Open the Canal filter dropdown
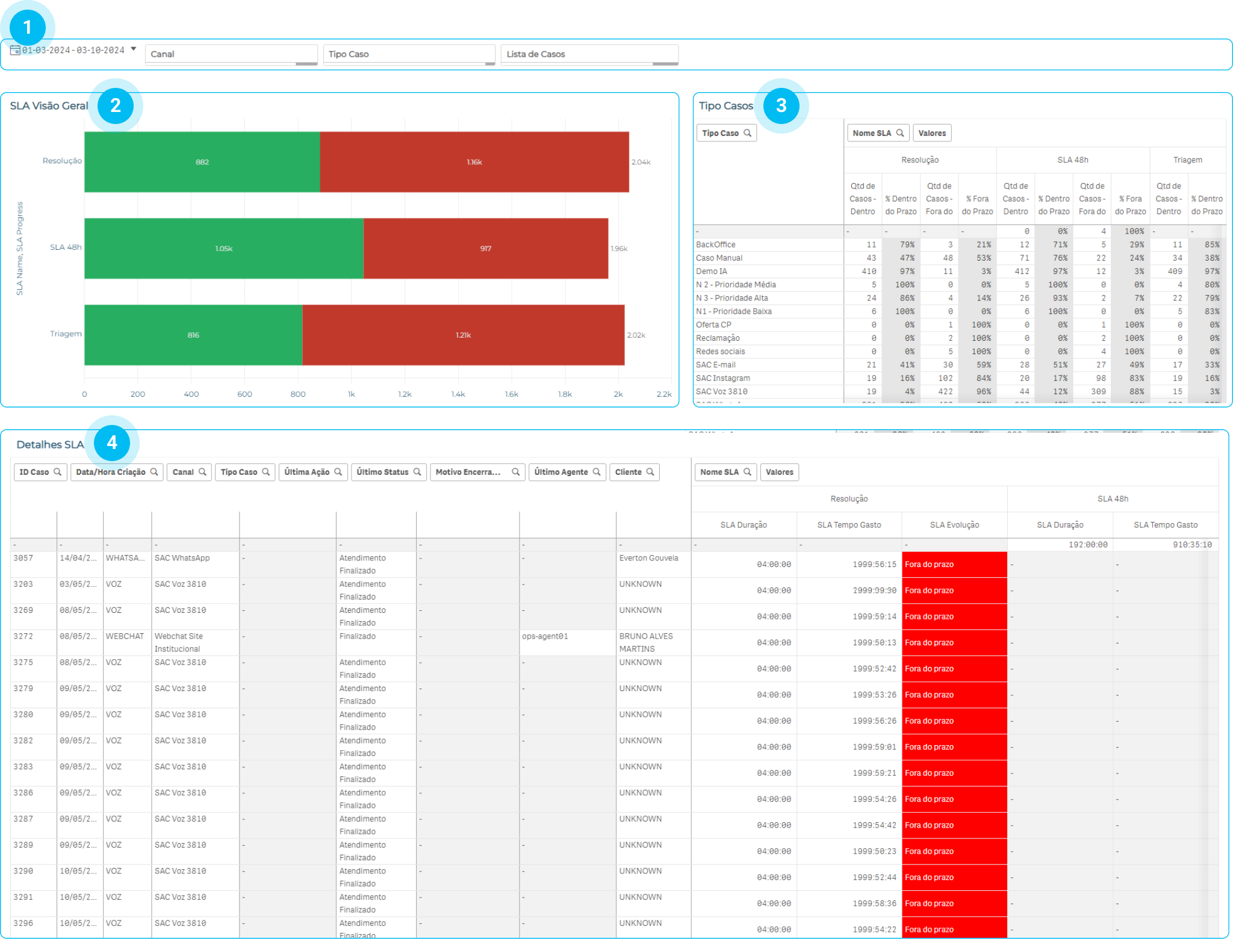The width and height of the screenshot is (1233, 939). click(x=231, y=54)
